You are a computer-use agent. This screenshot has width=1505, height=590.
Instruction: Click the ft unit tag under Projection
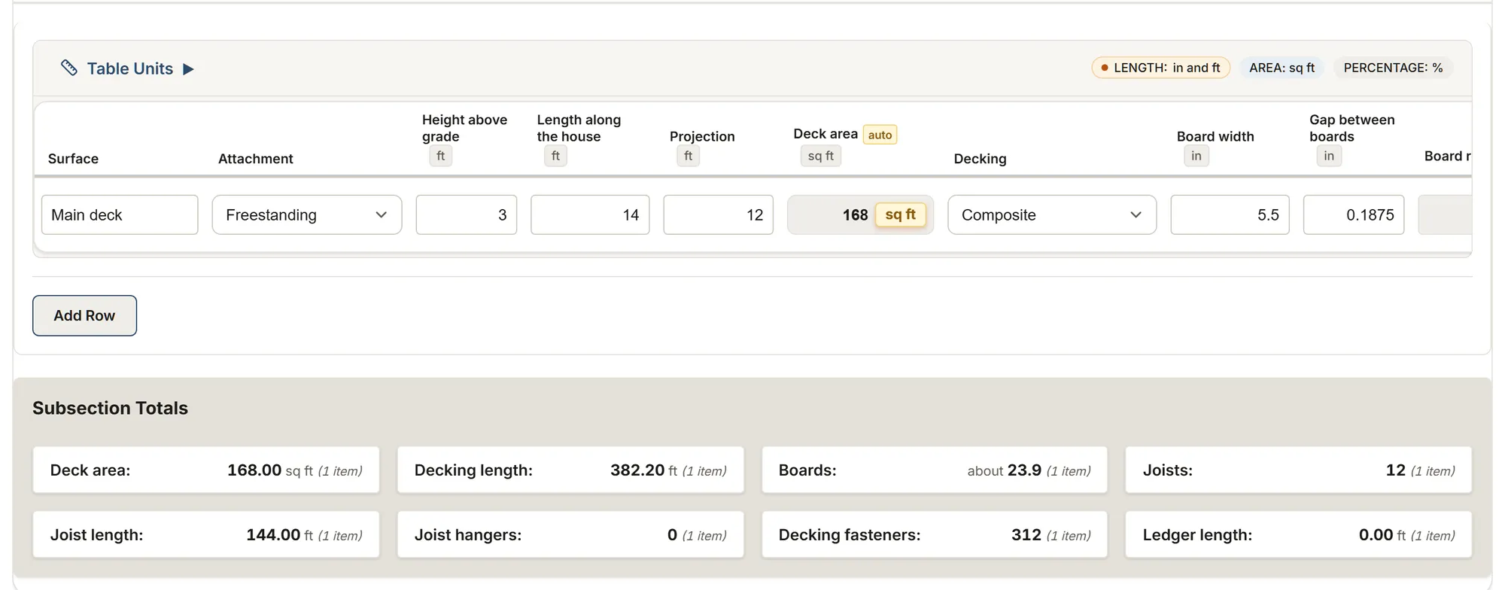point(689,156)
